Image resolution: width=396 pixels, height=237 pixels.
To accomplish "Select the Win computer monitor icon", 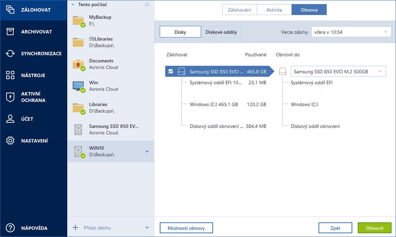I will (79, 86).
